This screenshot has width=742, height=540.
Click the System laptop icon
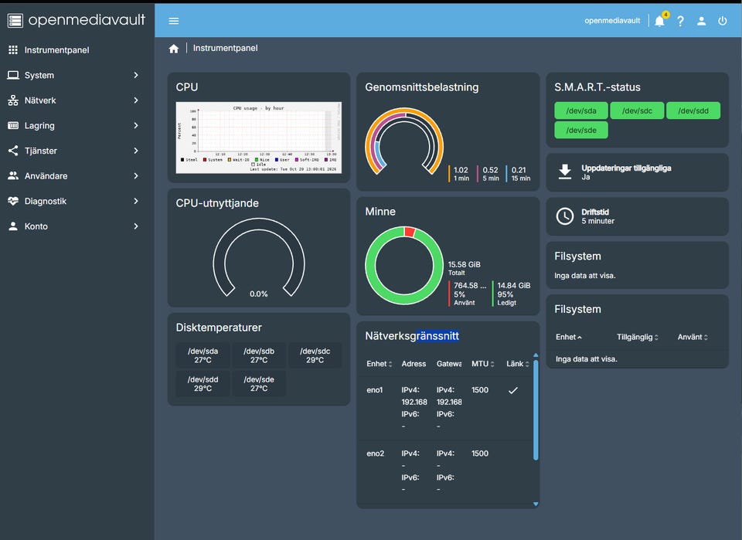(13, 75)
